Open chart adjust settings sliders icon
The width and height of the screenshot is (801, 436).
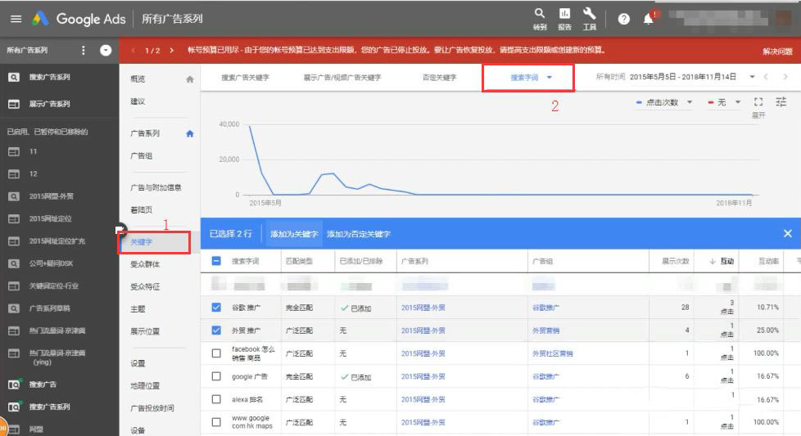pos(781,102)
